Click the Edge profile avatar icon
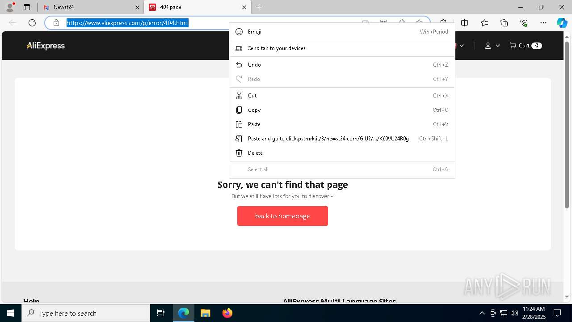Viewport: 572px width, 322px height. click(x=10, y=7)
